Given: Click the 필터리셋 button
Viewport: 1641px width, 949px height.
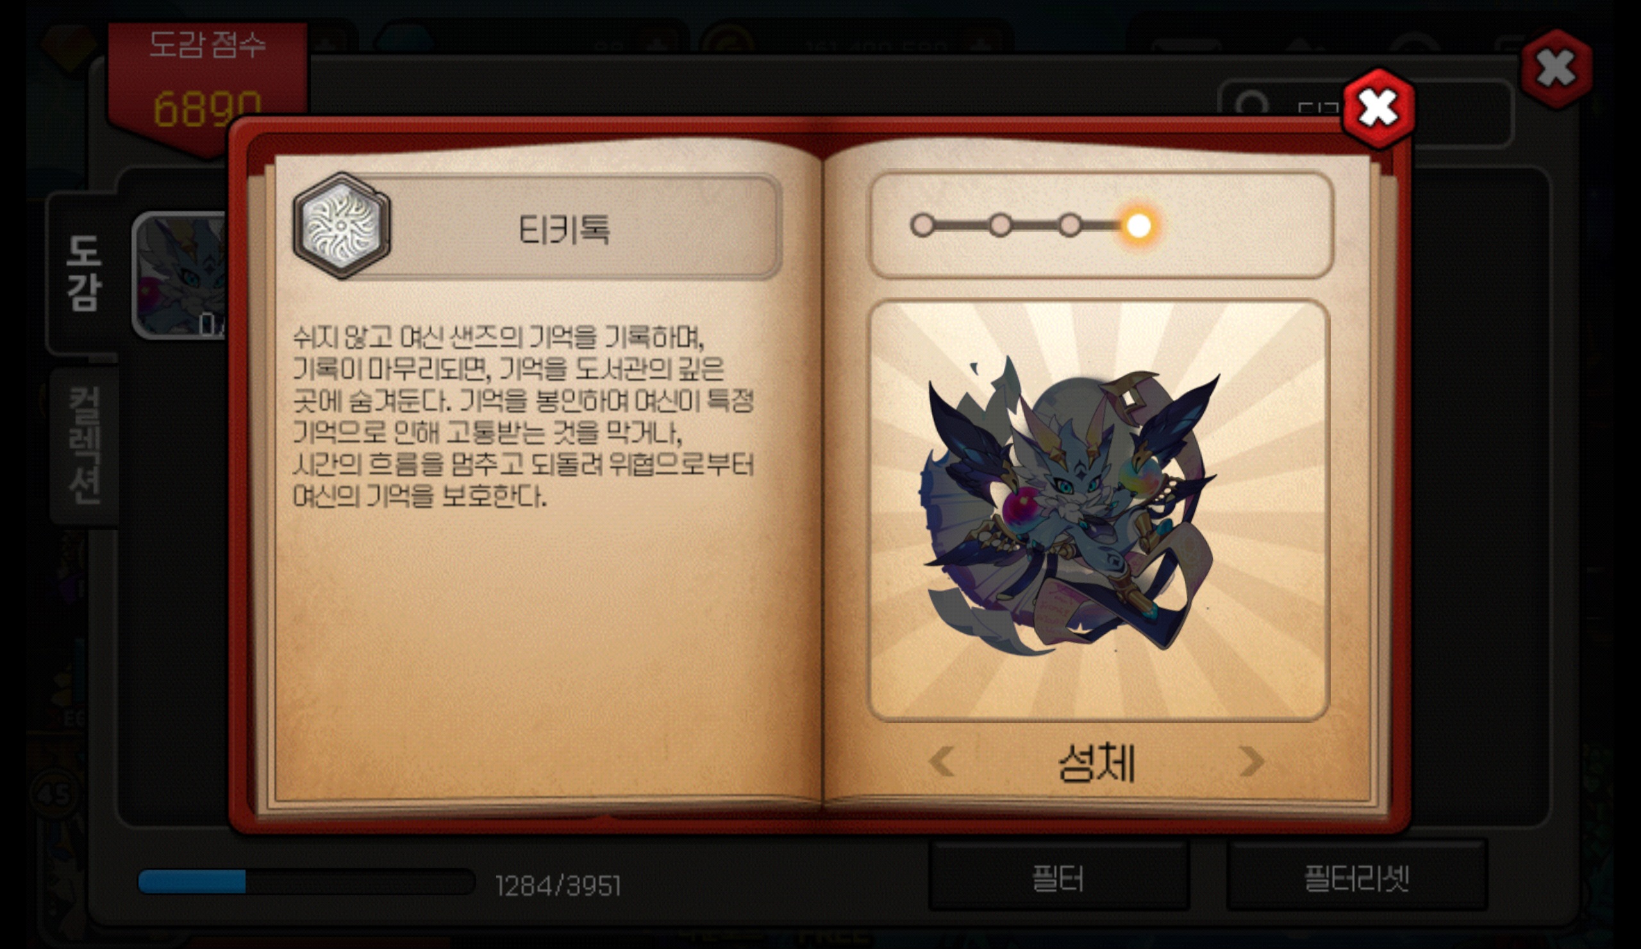Looking at the screenshot, I should tap(1356, 877).
